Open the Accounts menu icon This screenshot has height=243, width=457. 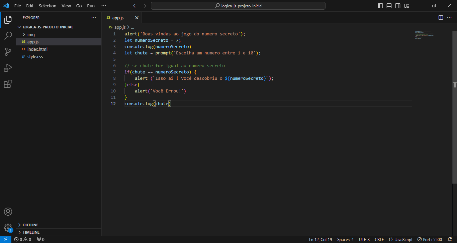[x=8, y=212]
